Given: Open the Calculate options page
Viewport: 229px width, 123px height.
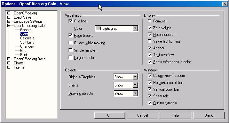Looking at the screenshot, I should click(x=27, y=38).
